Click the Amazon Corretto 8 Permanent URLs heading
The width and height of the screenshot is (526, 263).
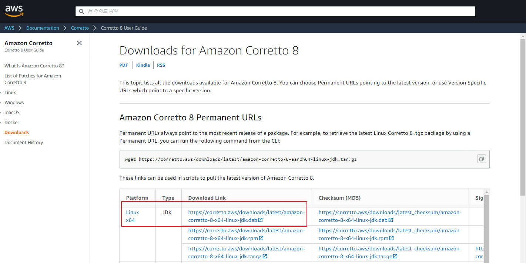[191, 118]
